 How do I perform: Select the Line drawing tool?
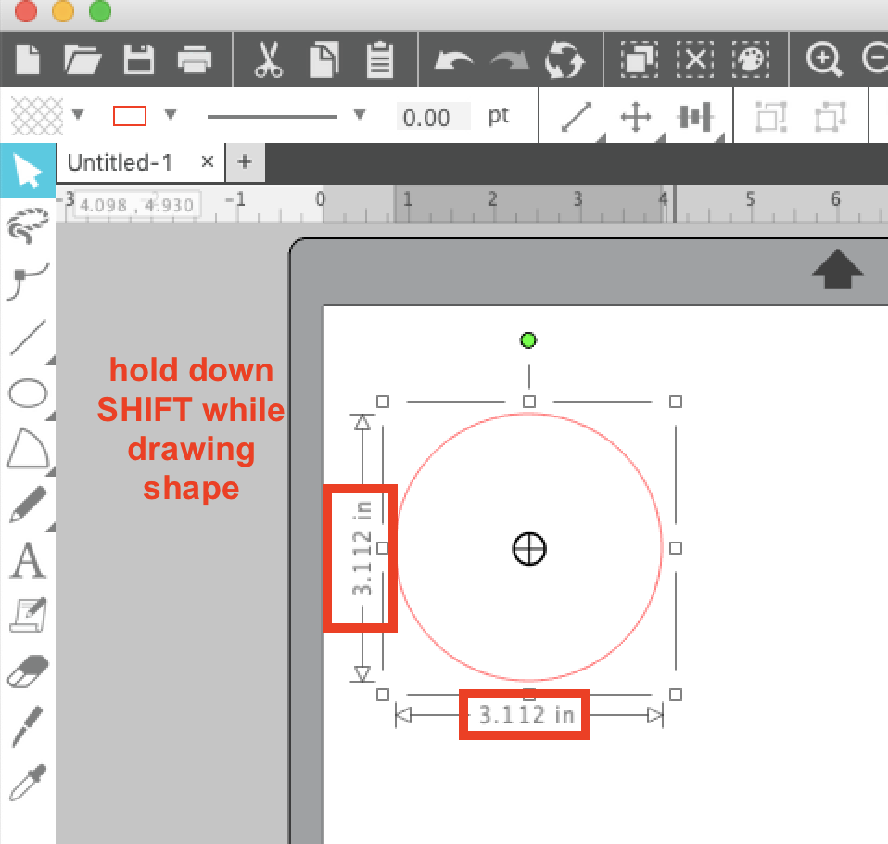click(28, 338)
